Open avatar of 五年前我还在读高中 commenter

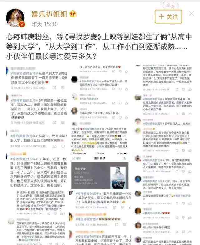click(x=11, y=222)
